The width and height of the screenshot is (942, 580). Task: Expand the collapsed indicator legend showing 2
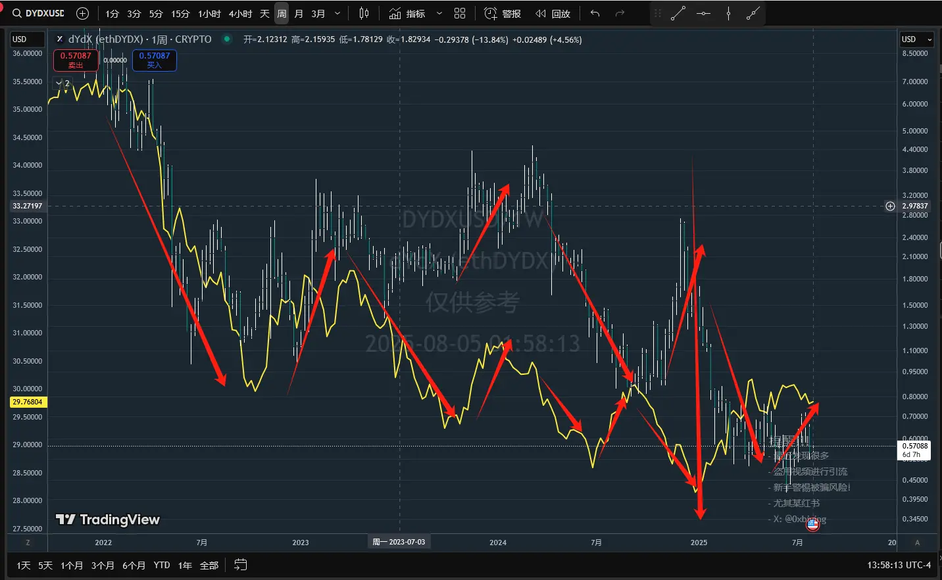(63, 84)
